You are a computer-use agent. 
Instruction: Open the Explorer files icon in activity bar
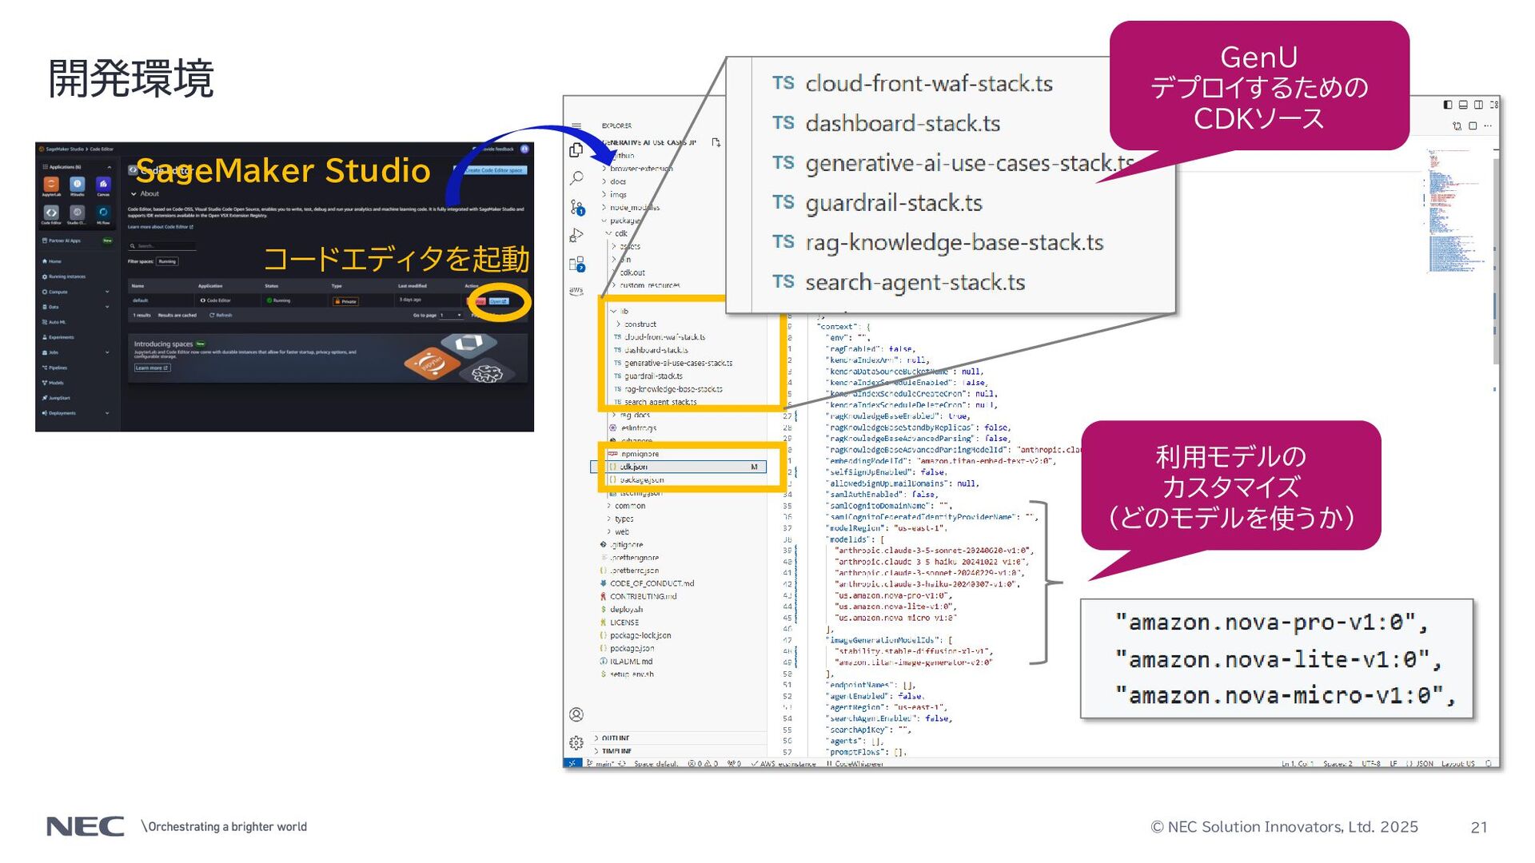(x=576, y=150)
